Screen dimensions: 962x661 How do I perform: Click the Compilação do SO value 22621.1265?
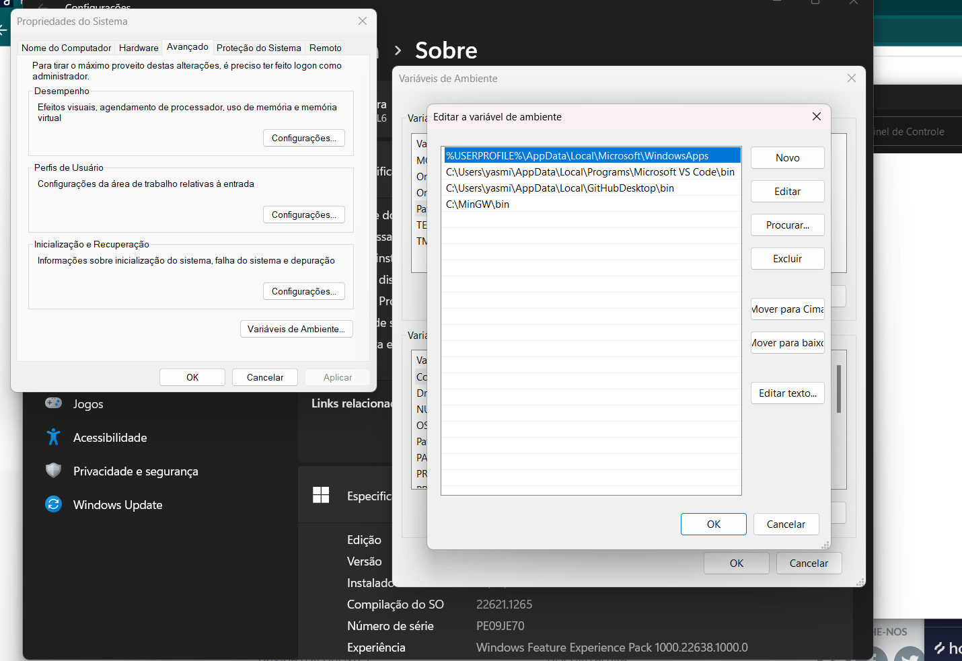504,605
